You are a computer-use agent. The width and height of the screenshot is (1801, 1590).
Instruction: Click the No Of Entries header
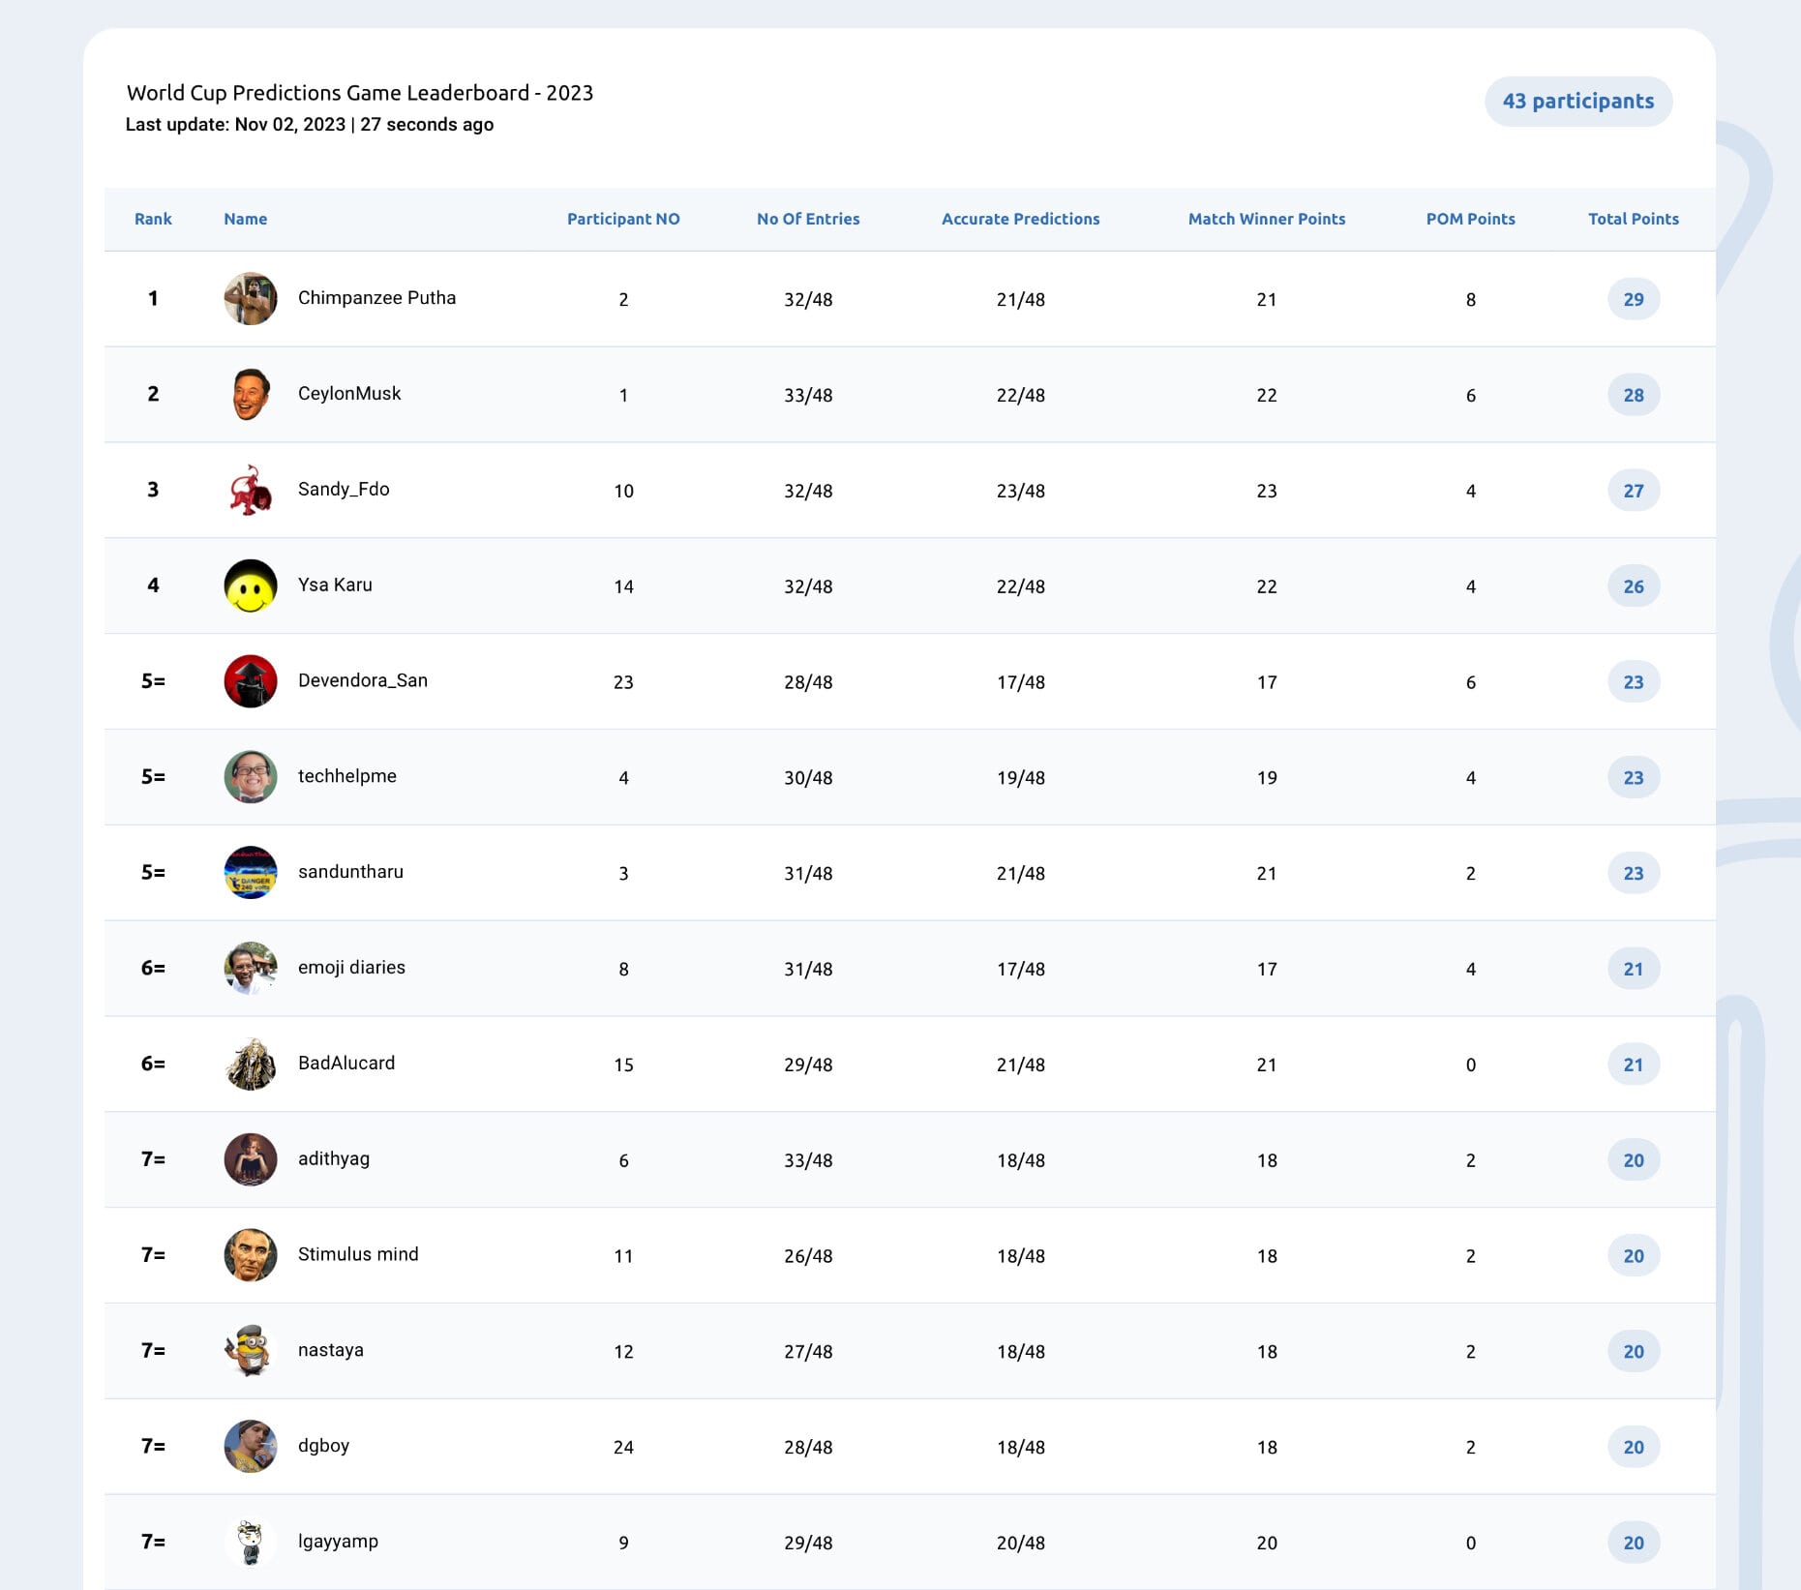coord(808,219)
